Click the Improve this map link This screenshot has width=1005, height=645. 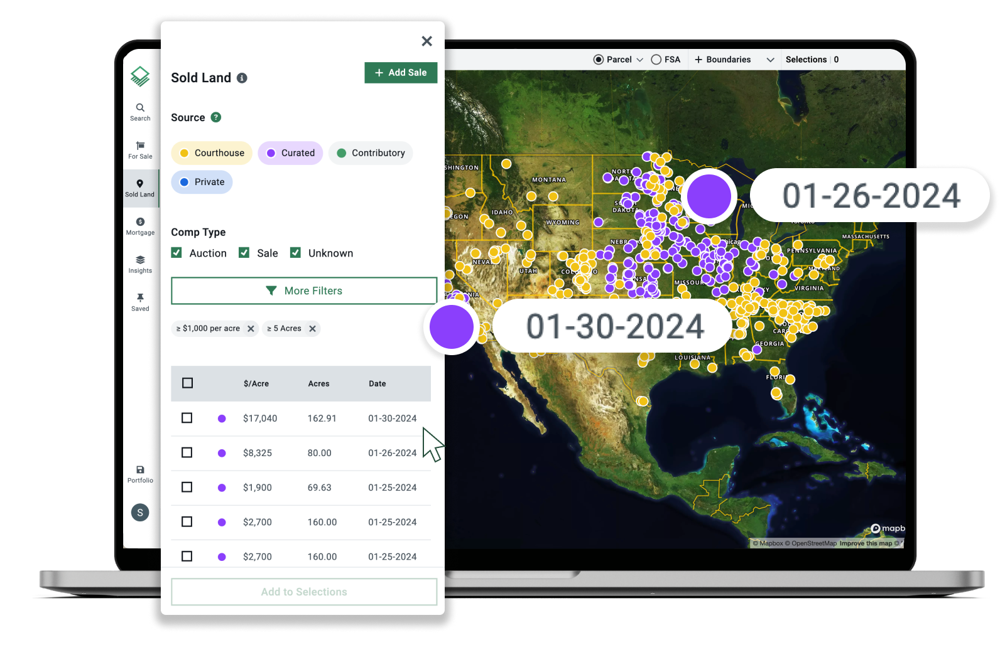(x=867, y=543)
